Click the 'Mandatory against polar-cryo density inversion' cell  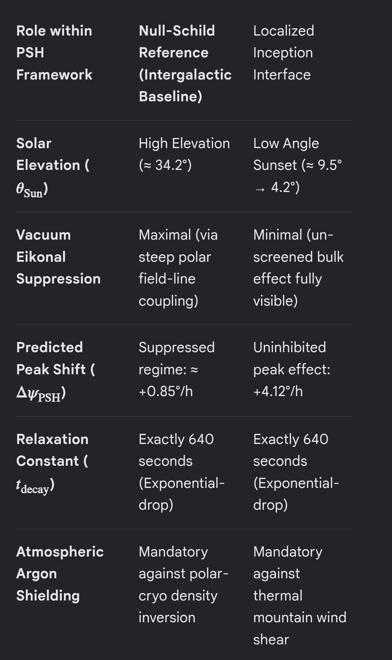tap(183, 584)
